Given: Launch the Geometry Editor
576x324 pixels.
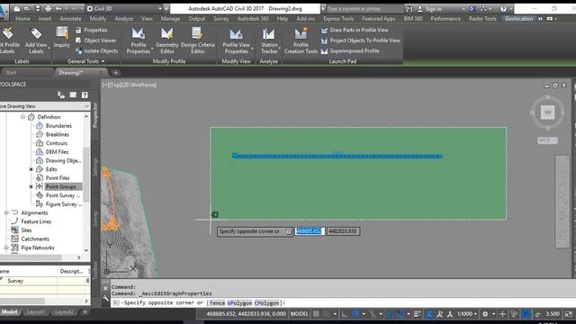Looking at the screenshot, I should [x=166, y=40].
